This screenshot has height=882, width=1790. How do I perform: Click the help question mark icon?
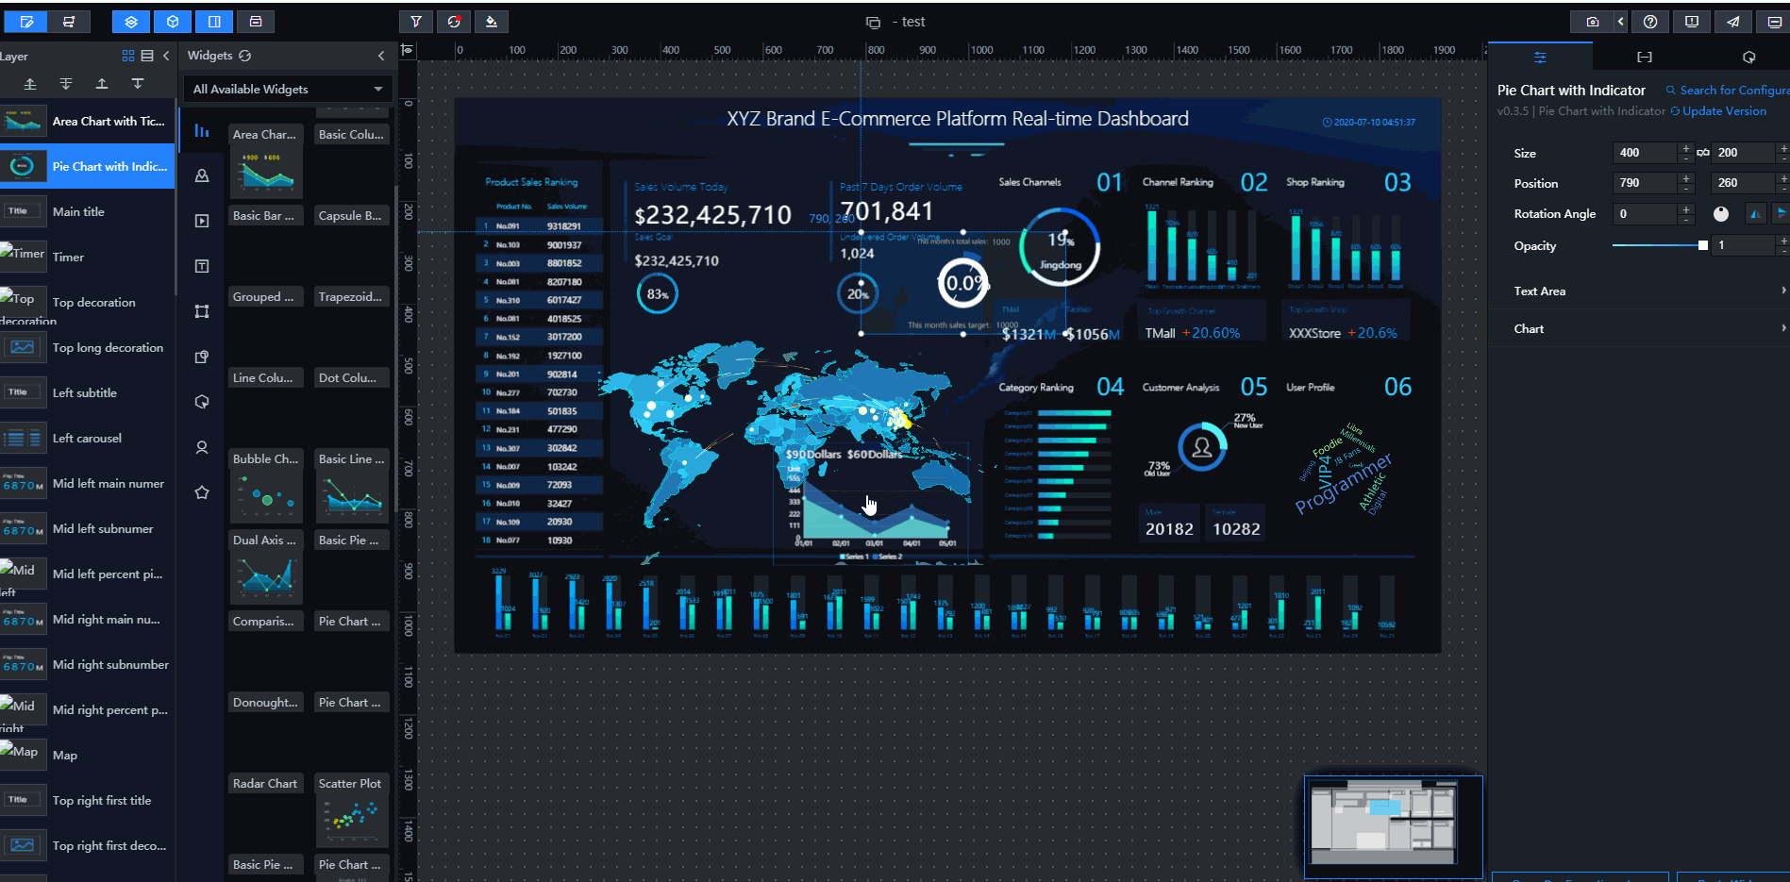[x=1650, y=22]
